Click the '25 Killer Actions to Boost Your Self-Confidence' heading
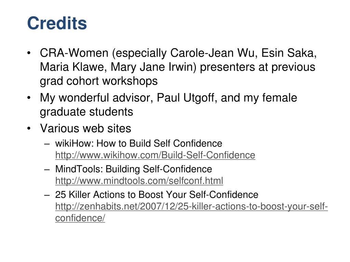The height and width of the screenshot is (262, 350). point(157,194)
